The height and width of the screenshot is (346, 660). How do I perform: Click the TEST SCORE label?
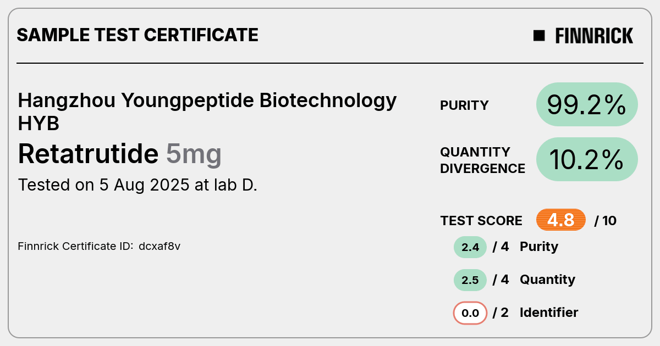(x=481, y=221)
